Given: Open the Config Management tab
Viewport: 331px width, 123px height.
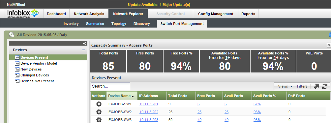Looking at the screenshot, I should point(216,14).
